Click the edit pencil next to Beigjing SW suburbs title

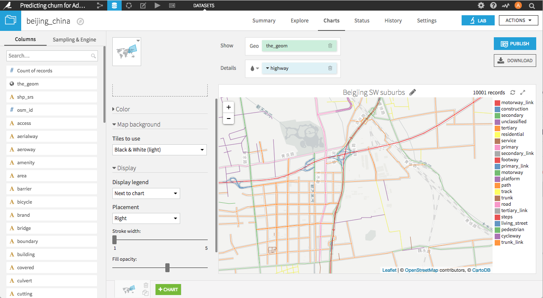click(x=412, y=92)
